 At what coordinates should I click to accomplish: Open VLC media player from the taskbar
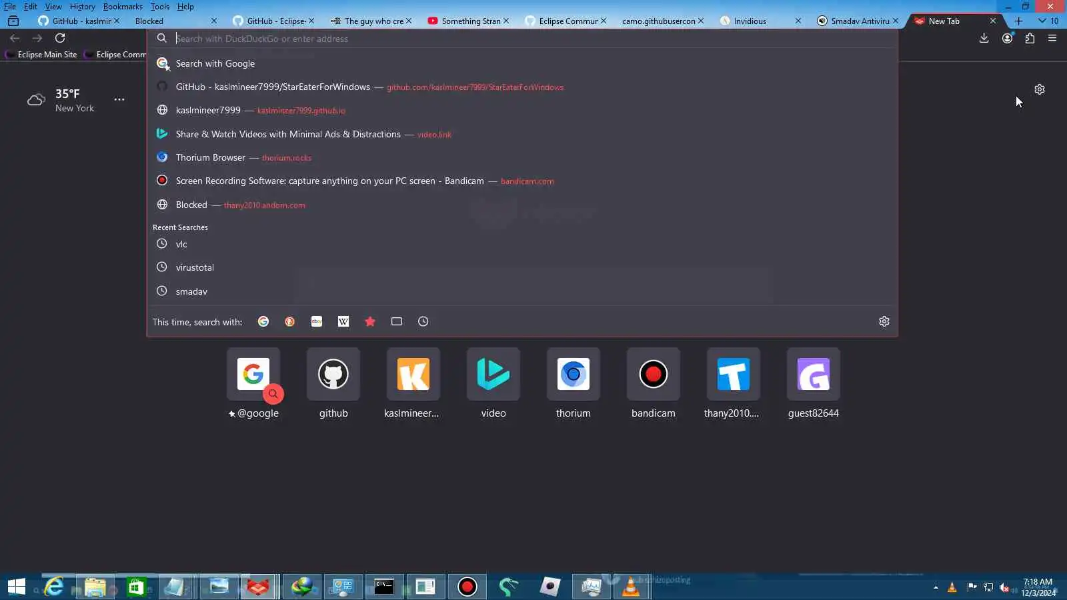tap(631, 587)
